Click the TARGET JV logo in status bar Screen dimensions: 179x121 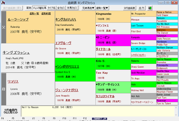coord(99,119)
